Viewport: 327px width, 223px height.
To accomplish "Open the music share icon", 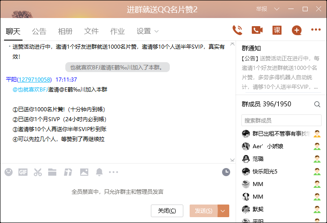I will (x=68, y=172).
